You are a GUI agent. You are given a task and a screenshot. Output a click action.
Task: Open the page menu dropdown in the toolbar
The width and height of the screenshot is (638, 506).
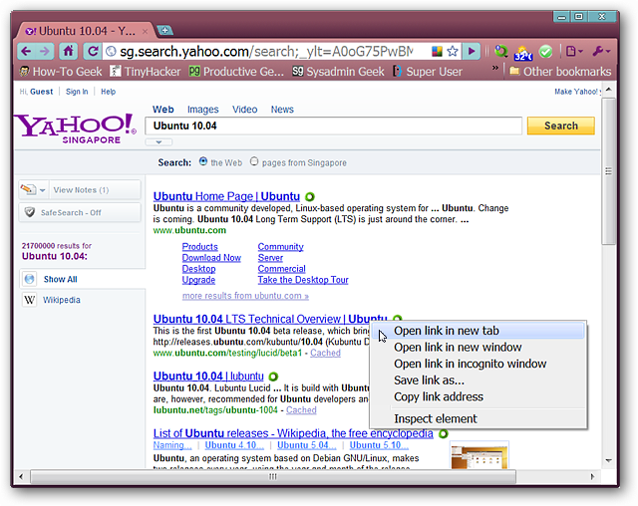tap(573, 51)
